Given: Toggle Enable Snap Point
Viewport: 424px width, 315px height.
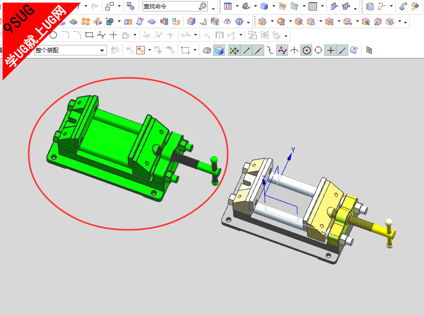Looking at the screenshot, I should pyautogui.click(x=234, y=50).
